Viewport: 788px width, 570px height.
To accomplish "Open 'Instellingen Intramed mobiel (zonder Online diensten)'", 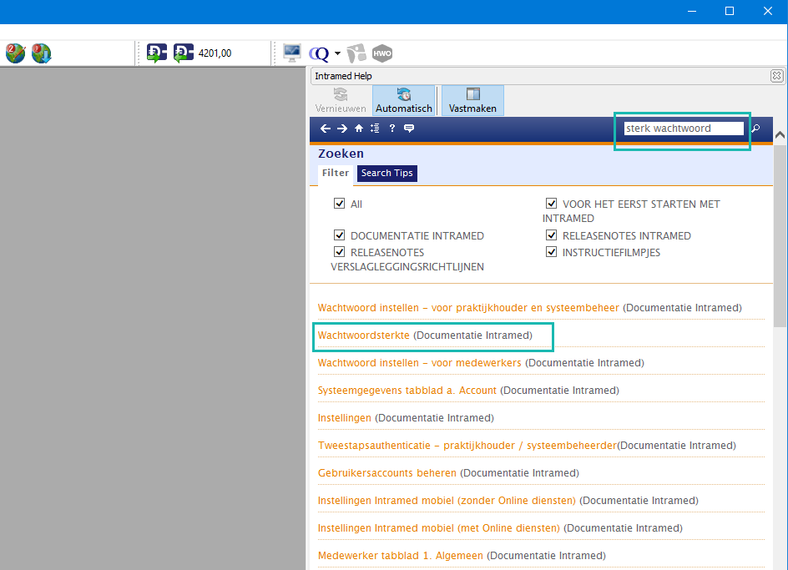I will 447,501.
